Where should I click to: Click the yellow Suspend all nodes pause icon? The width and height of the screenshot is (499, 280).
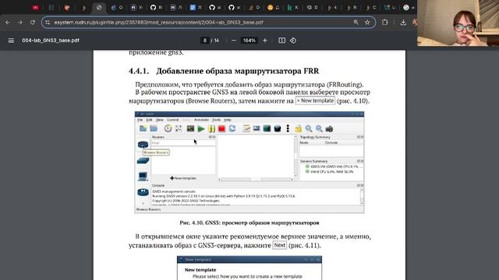point(211,128)
